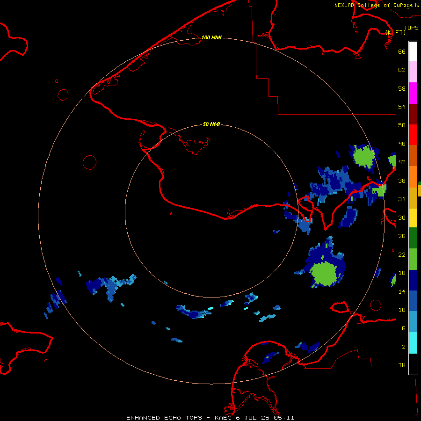The width and height of the screenshot is (421, 421).
Task: Click the [K FT] units label
Action: click(395, 32)
